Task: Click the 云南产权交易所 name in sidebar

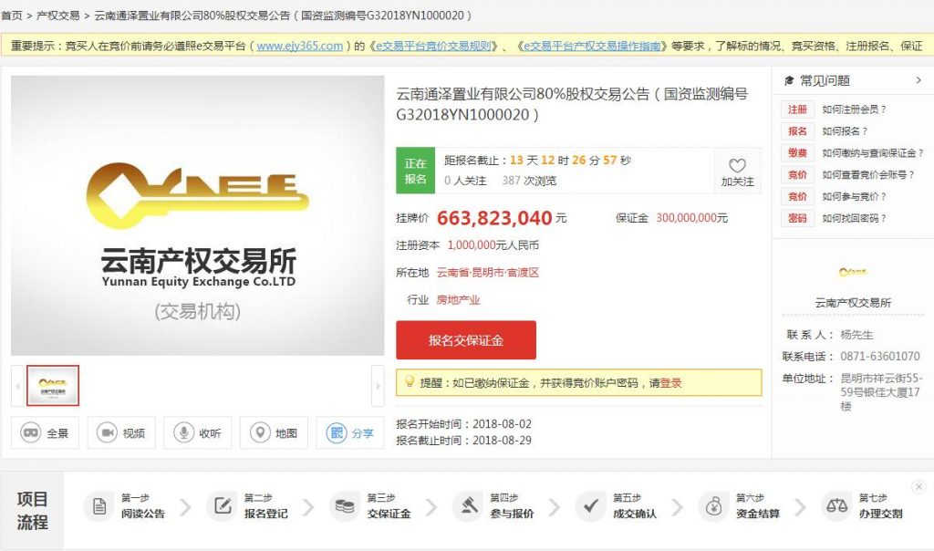Action: click(853, 303)
